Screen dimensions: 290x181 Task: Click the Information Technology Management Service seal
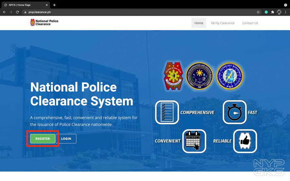(230, 76)
